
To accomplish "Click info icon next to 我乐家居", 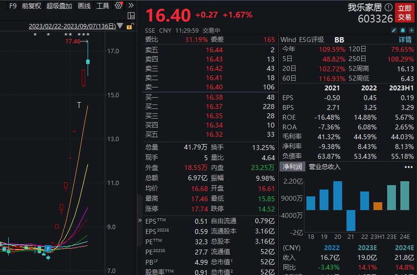I will (389, 7).
